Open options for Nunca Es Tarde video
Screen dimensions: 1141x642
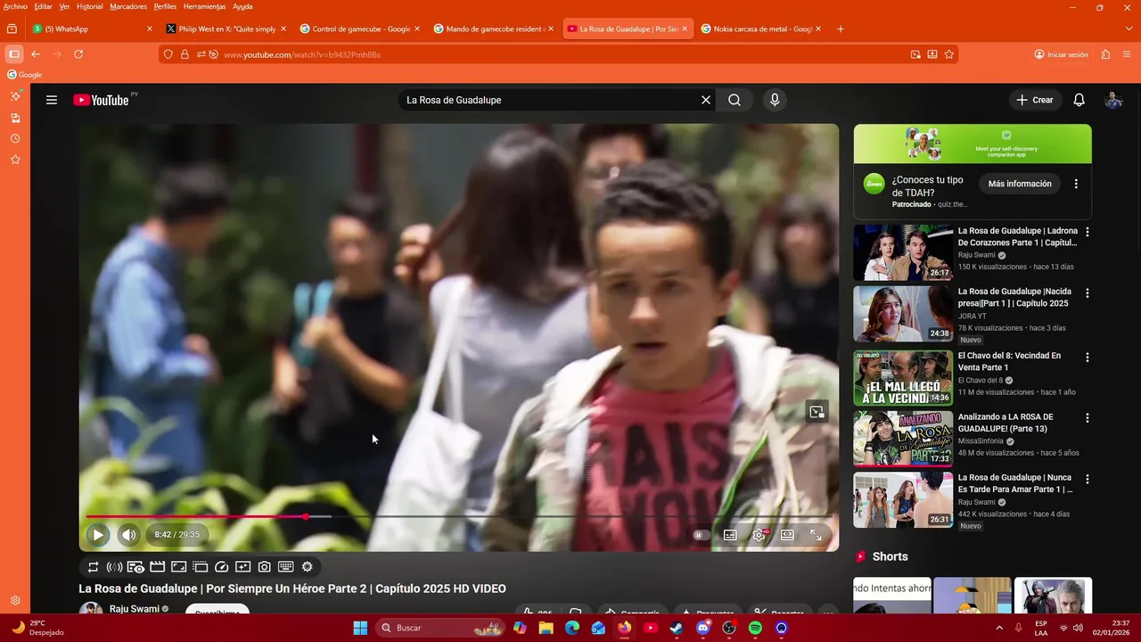pyautogui.click(x=1087, y=479)
